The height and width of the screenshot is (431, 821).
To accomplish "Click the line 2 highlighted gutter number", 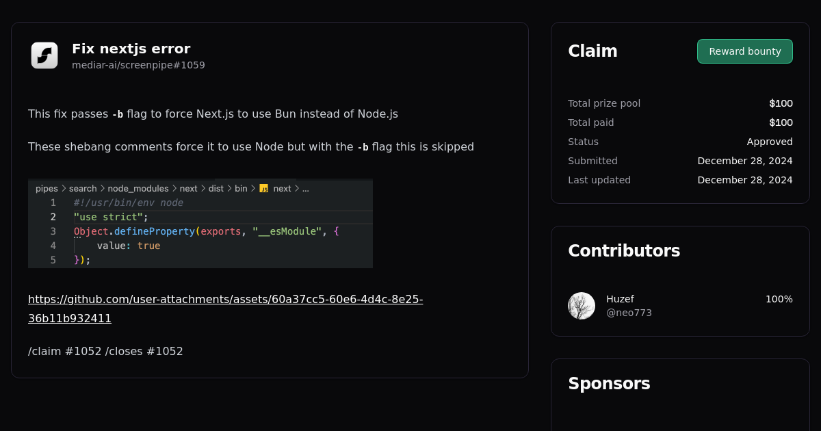I will pos(53,217).
